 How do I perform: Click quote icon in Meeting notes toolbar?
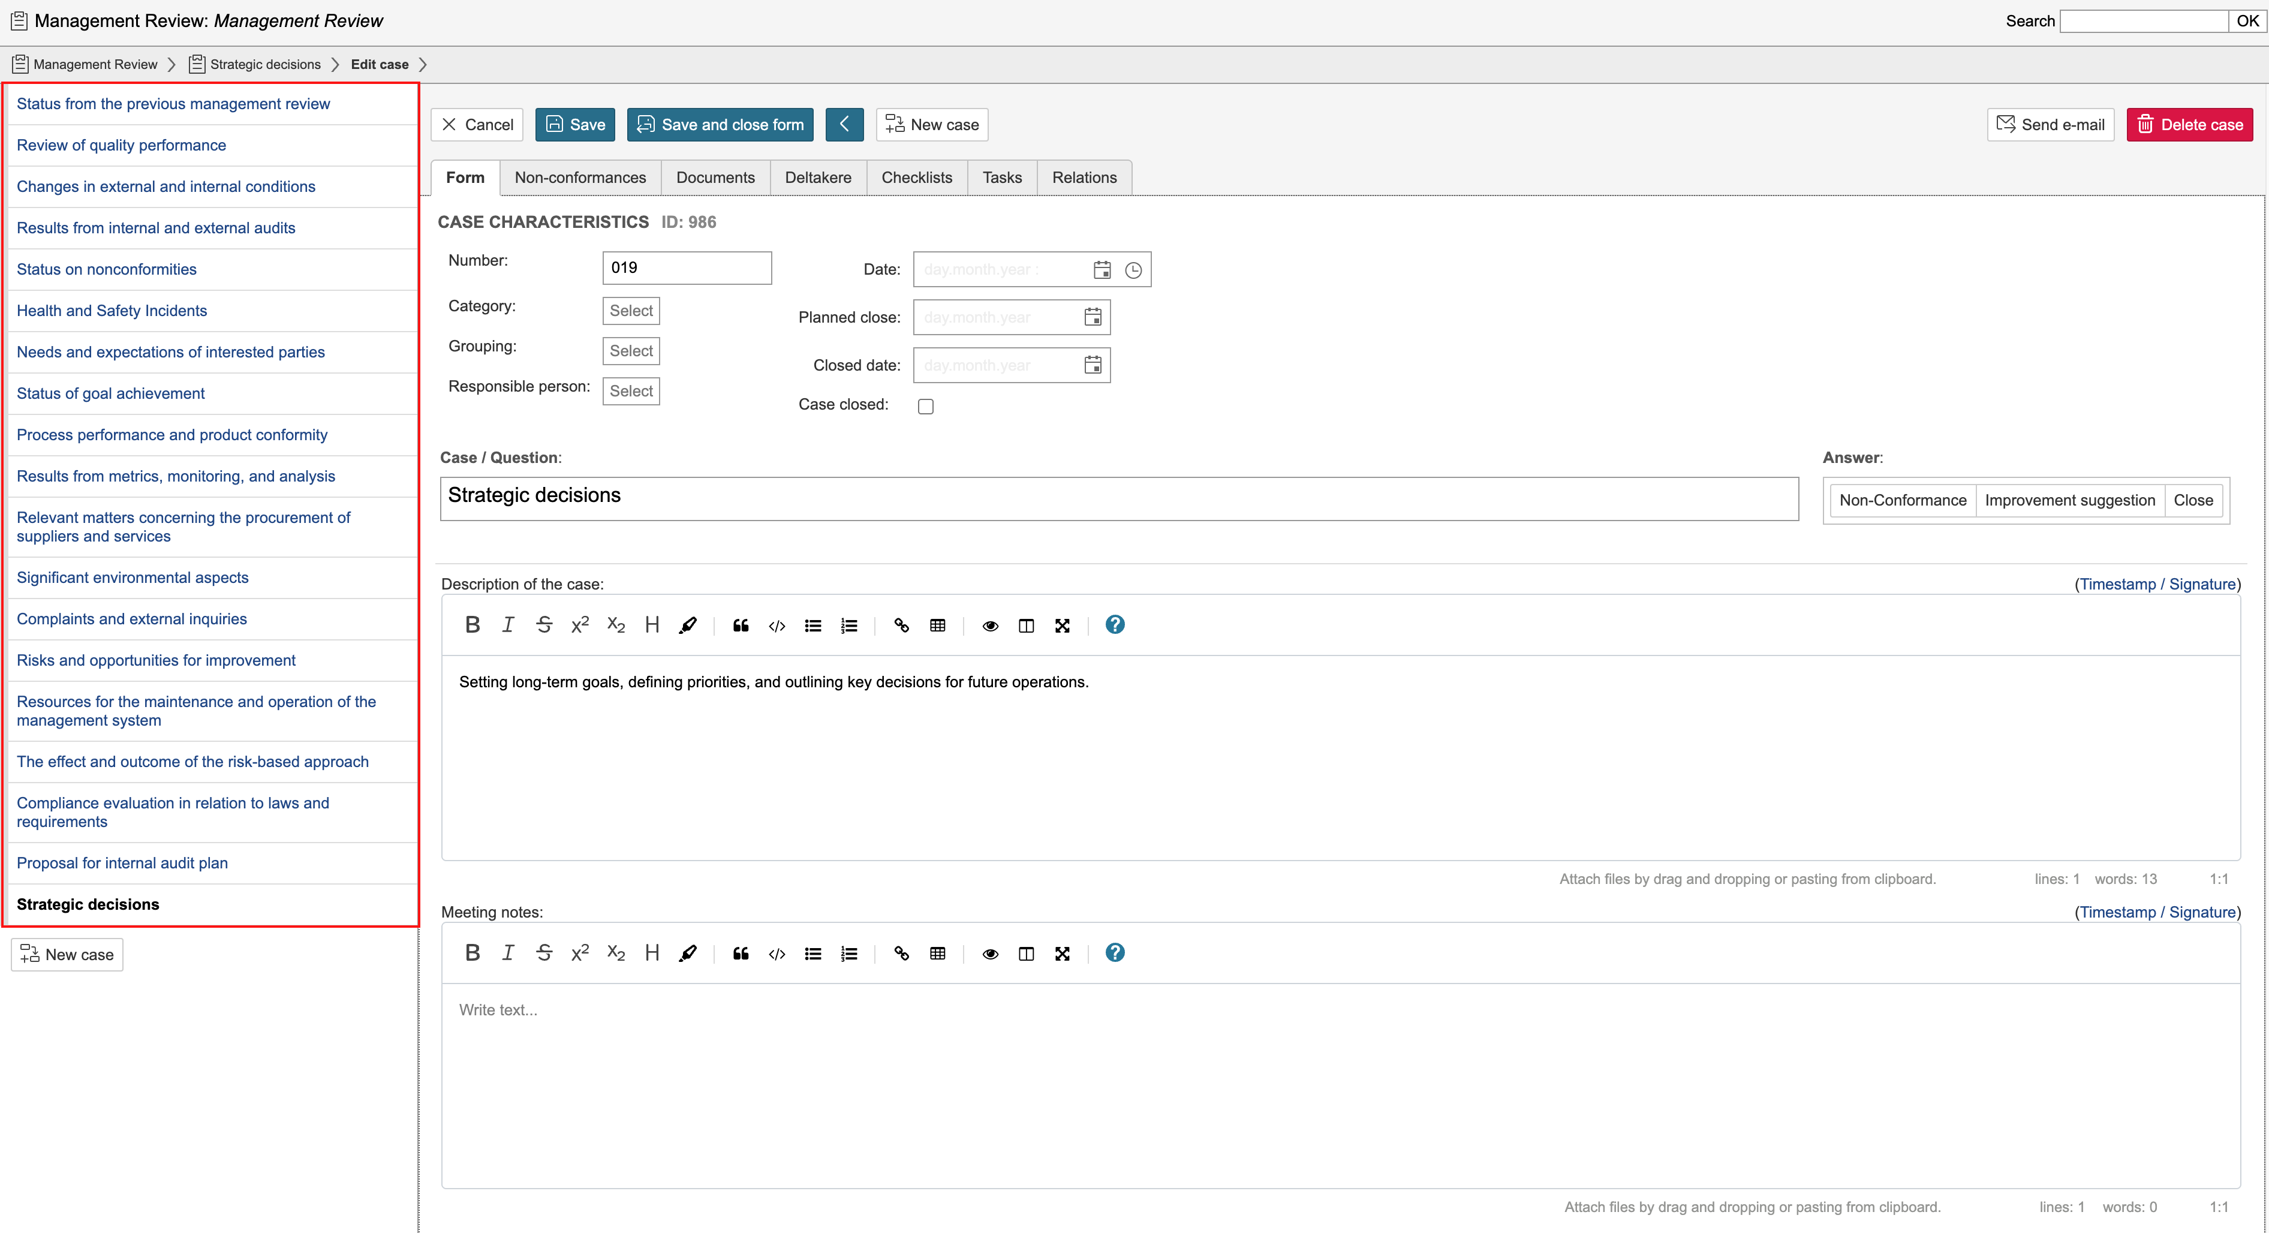coord(741,954)
